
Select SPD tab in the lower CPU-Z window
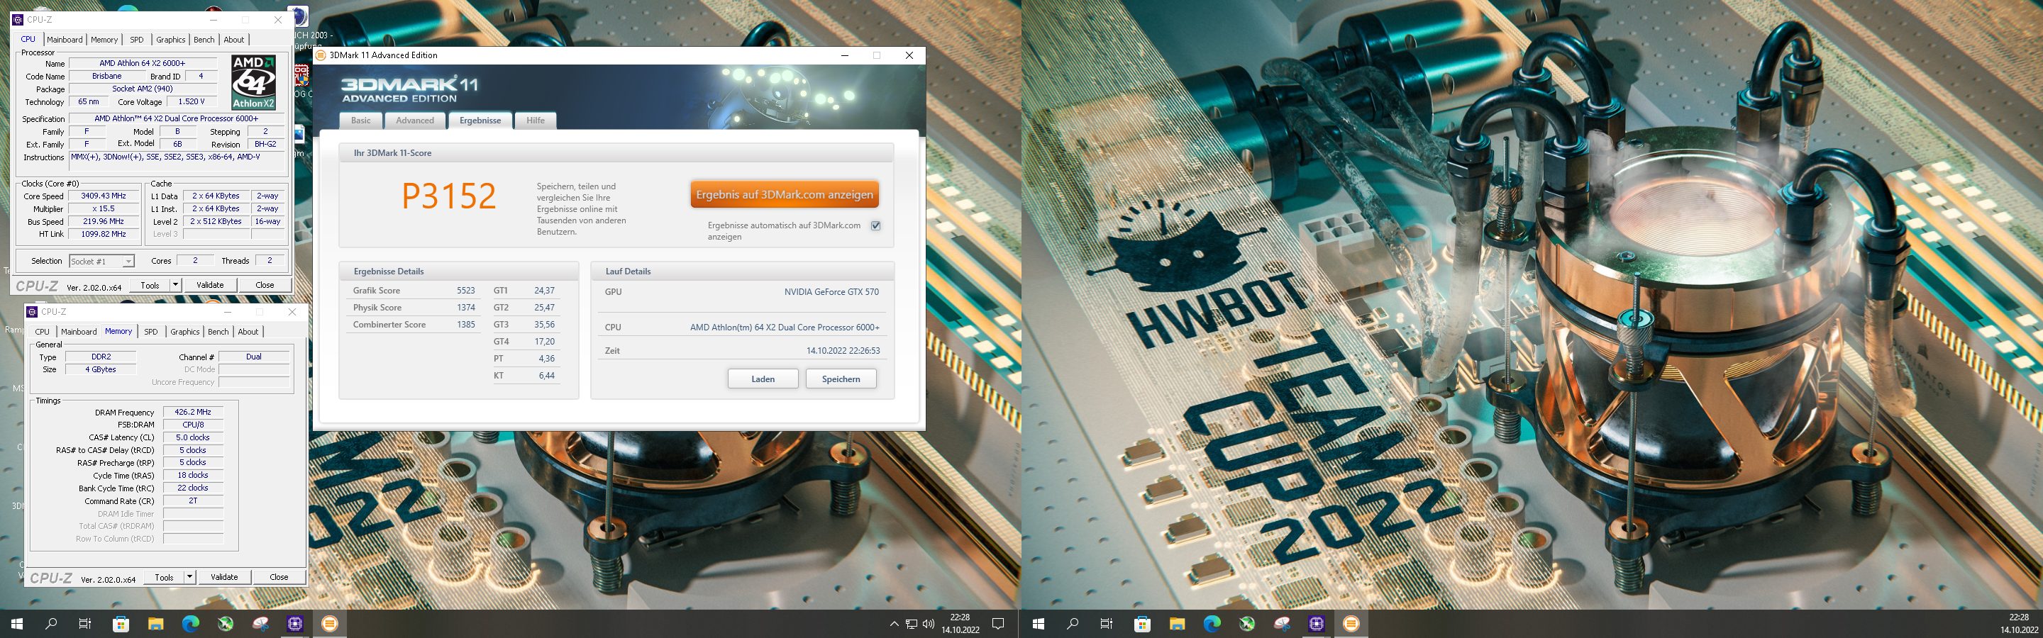pos(150,332)
